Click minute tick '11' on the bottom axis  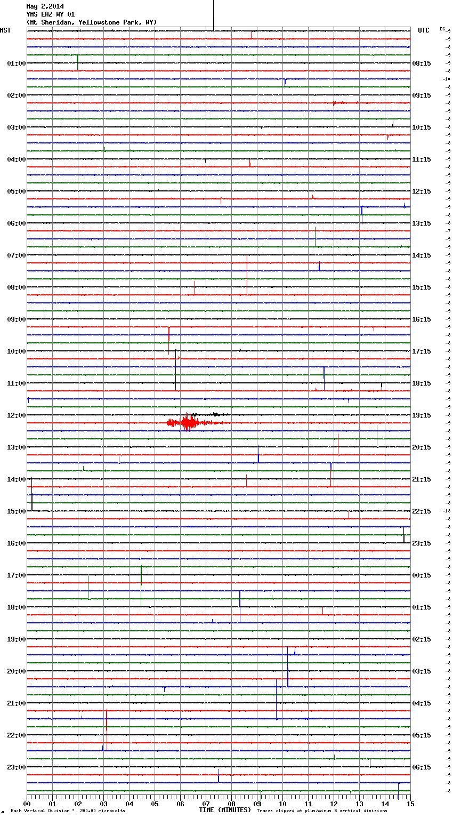coord(309,804)
